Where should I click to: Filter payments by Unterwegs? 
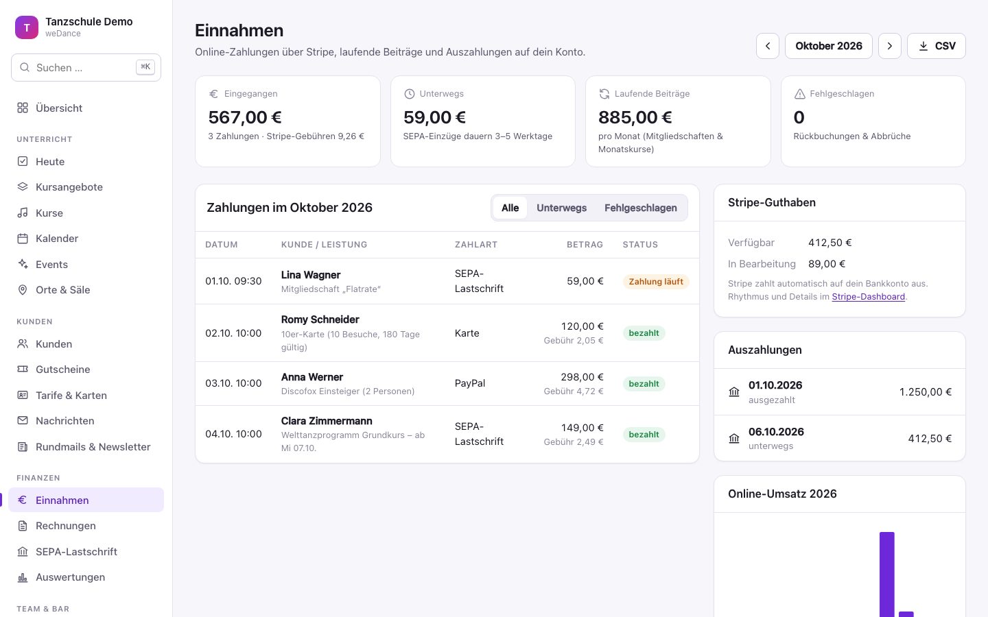pos(561,208)
